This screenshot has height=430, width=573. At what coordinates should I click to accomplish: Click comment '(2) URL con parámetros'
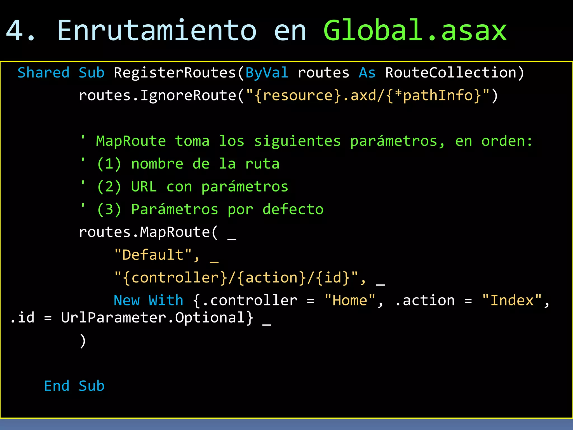(x=192, y=186)
